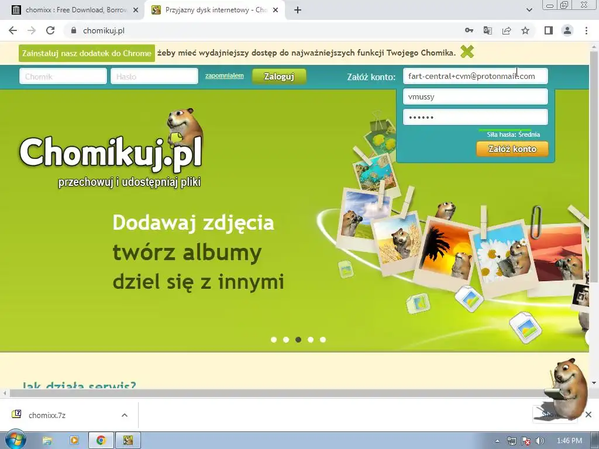Click the Dodawaj zdjęcia heading
The width and height of the screenshot is (599, 449).
tap(193, 223)
